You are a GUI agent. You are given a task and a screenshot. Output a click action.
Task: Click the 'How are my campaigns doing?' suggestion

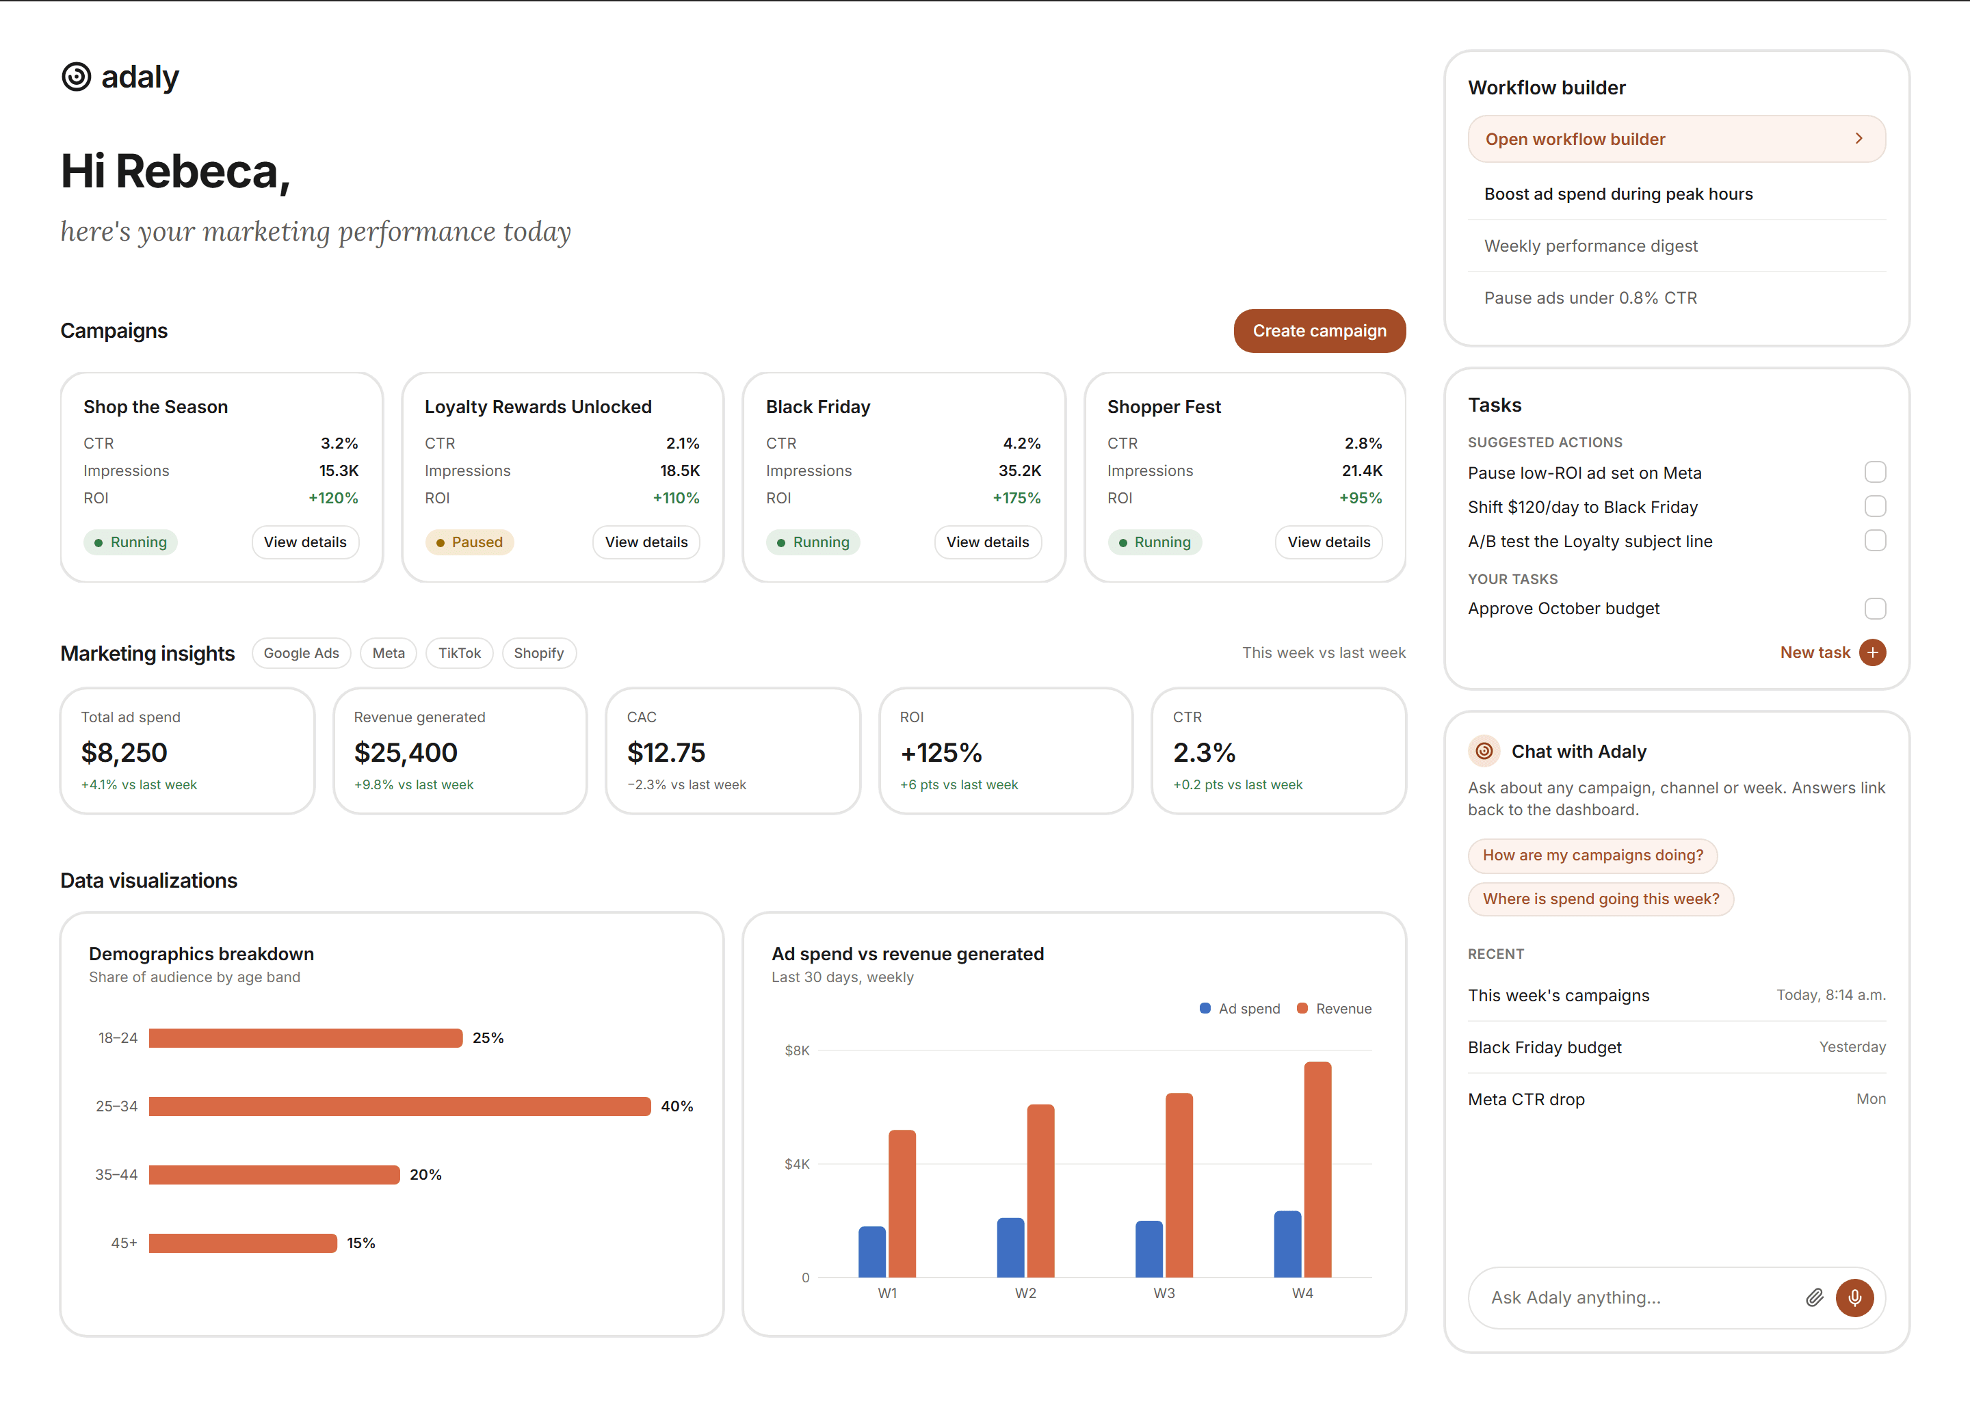(1592, 855)
